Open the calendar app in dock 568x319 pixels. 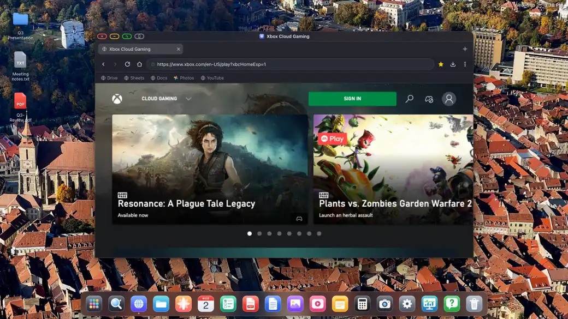pos(206,304)
